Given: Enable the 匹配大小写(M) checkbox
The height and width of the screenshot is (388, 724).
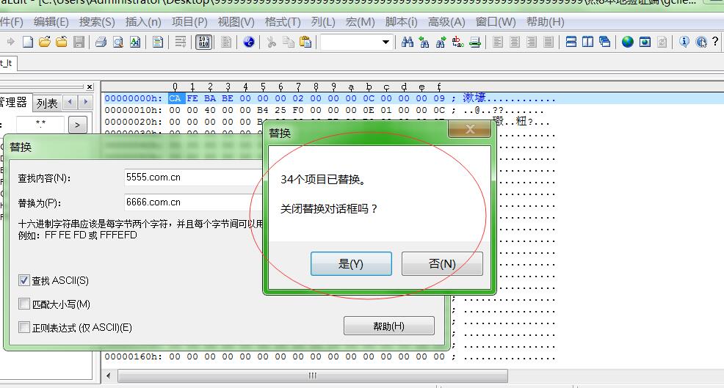Looking at the screenshot, I should point(24,304).
